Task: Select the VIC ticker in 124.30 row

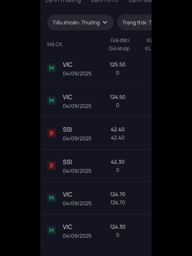Action: [x=68, y=227]
